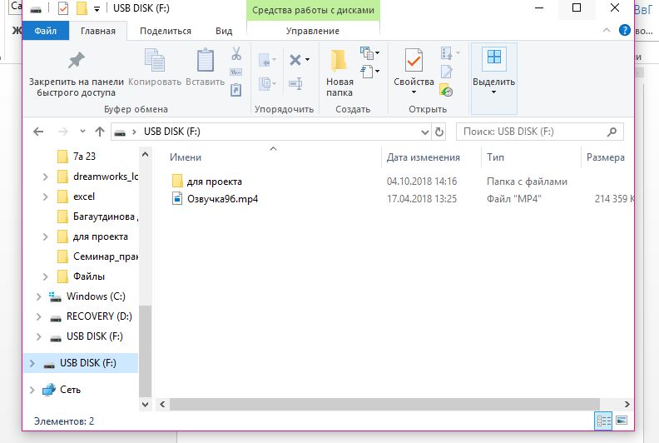This screenshot has height=443, width=659.
Task: Click the search magnifier icon
Action: coord(612,132)
